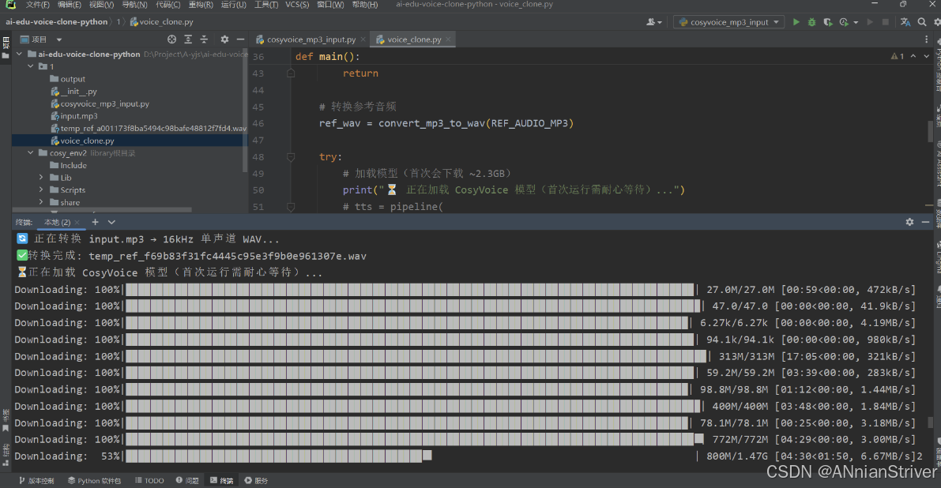Open the profiler dropdown arrow

point(855,23)
